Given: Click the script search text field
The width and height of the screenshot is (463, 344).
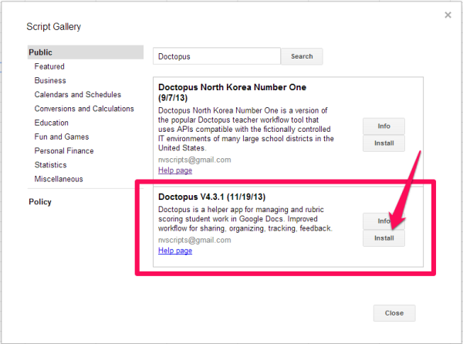Looking at the screenshot, I should 216,56.
